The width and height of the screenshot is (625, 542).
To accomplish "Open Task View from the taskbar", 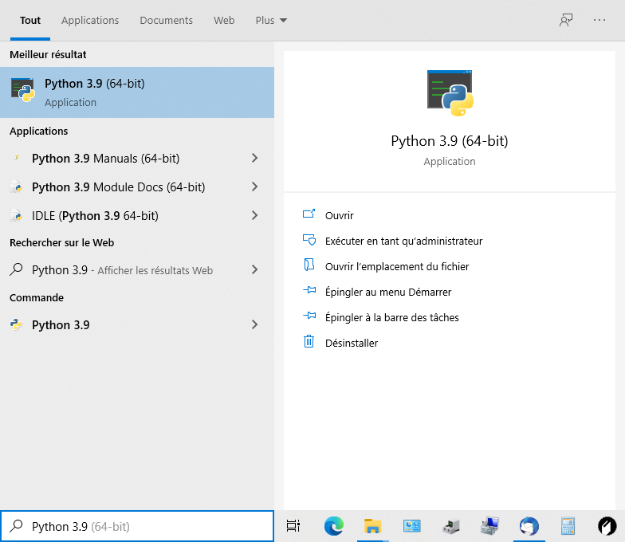I will 293,526.
